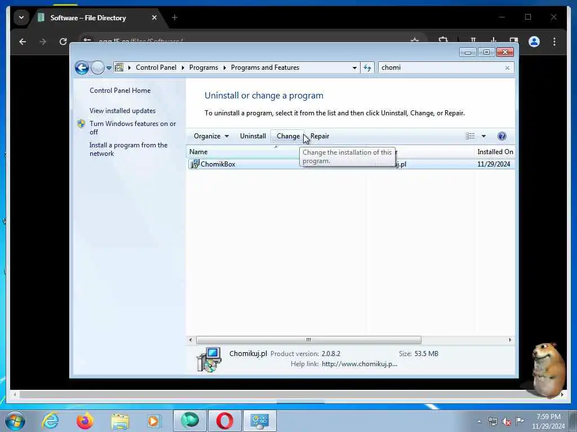577x432 pixels.
Task: Open Programs and Features help
Action: tap(501, 136)
